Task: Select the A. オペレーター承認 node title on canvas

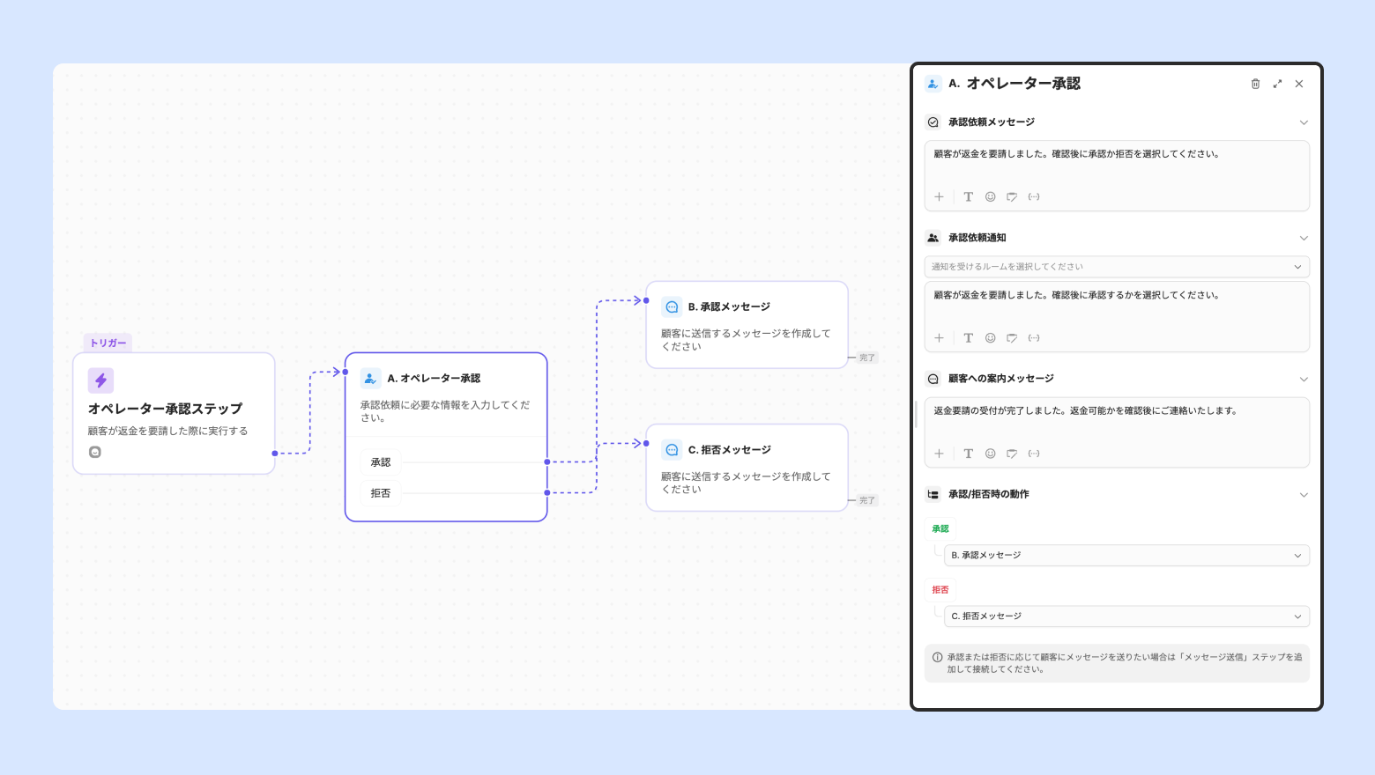Action: click(x=434, y=379)
